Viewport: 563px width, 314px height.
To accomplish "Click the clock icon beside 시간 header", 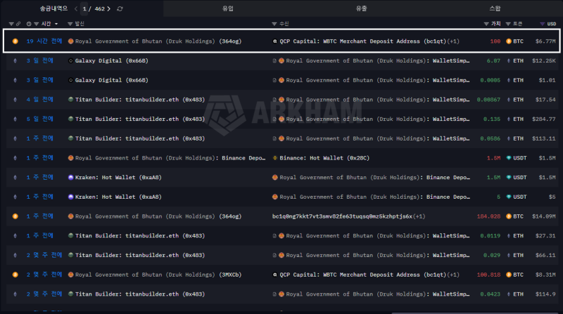I will (29, 24).
